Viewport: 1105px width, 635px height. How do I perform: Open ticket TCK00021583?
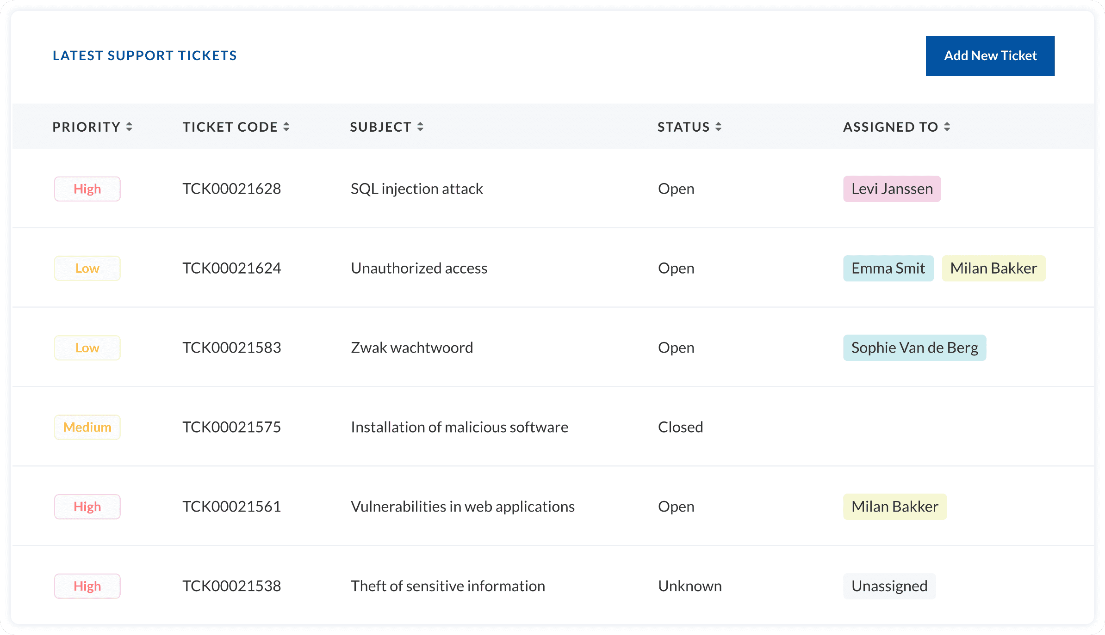point(231,348)
